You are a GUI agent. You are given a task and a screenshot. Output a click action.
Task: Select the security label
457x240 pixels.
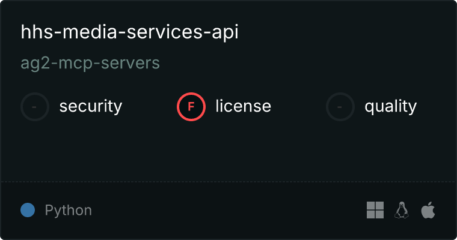click(91, 106)
